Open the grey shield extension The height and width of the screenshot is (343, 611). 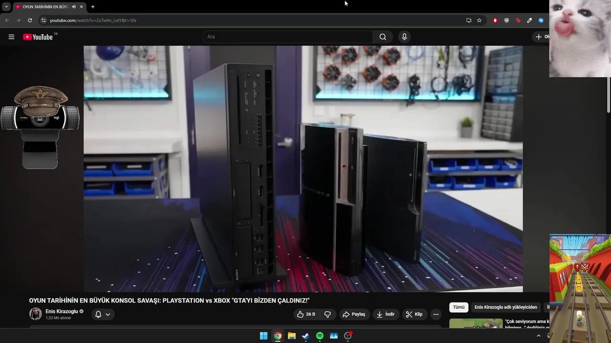[x=506, y=20]
